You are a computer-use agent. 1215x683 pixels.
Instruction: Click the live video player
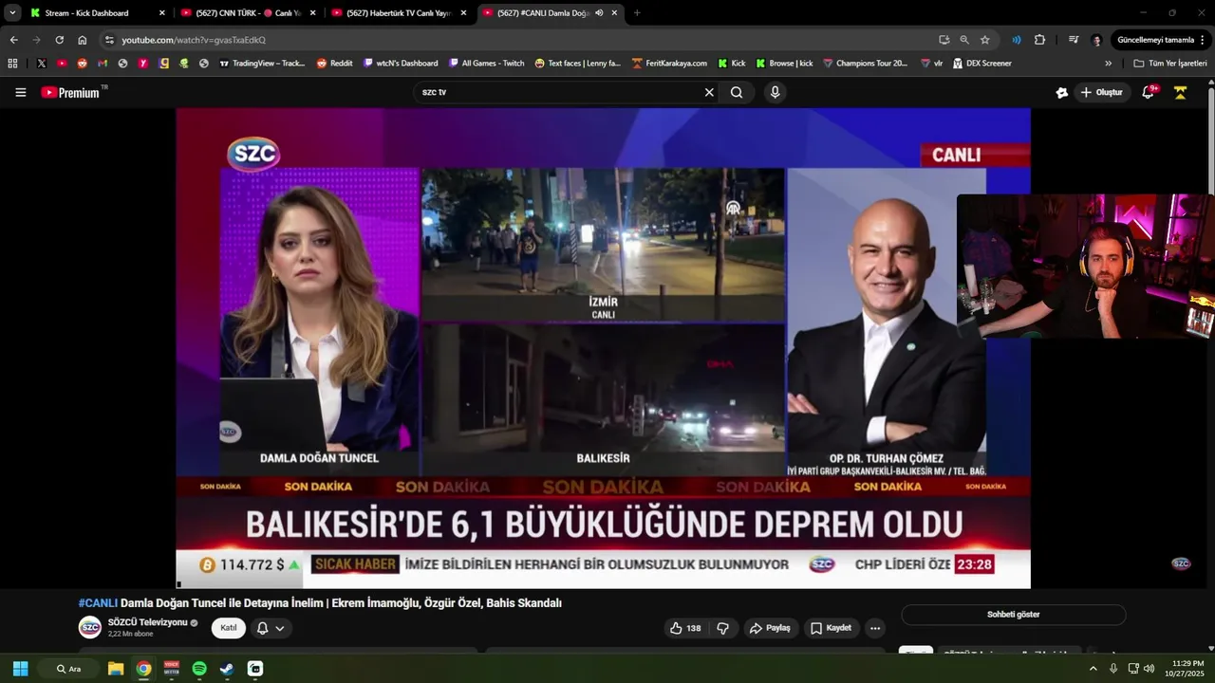click(x=603, y=348)
